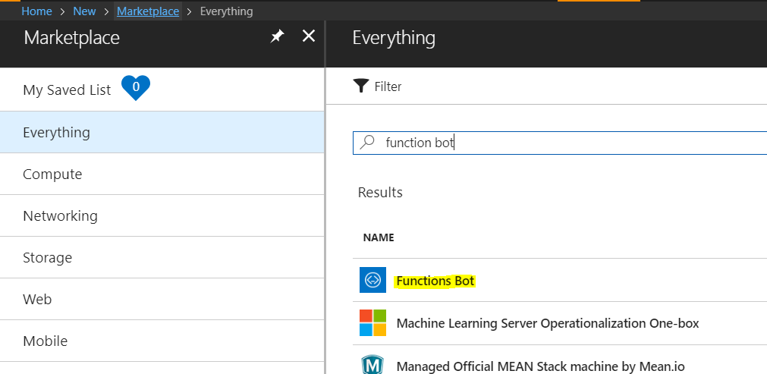This screenshot has height=374, width=767.
Task: Select the Storage category
Action: (x=162, y=257)
